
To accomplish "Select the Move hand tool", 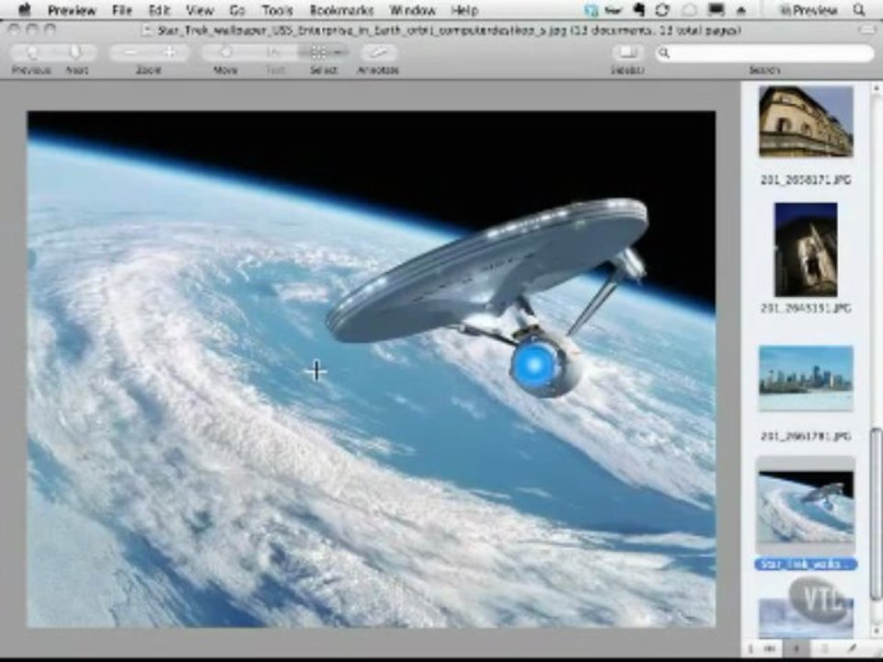I will 226,52.
